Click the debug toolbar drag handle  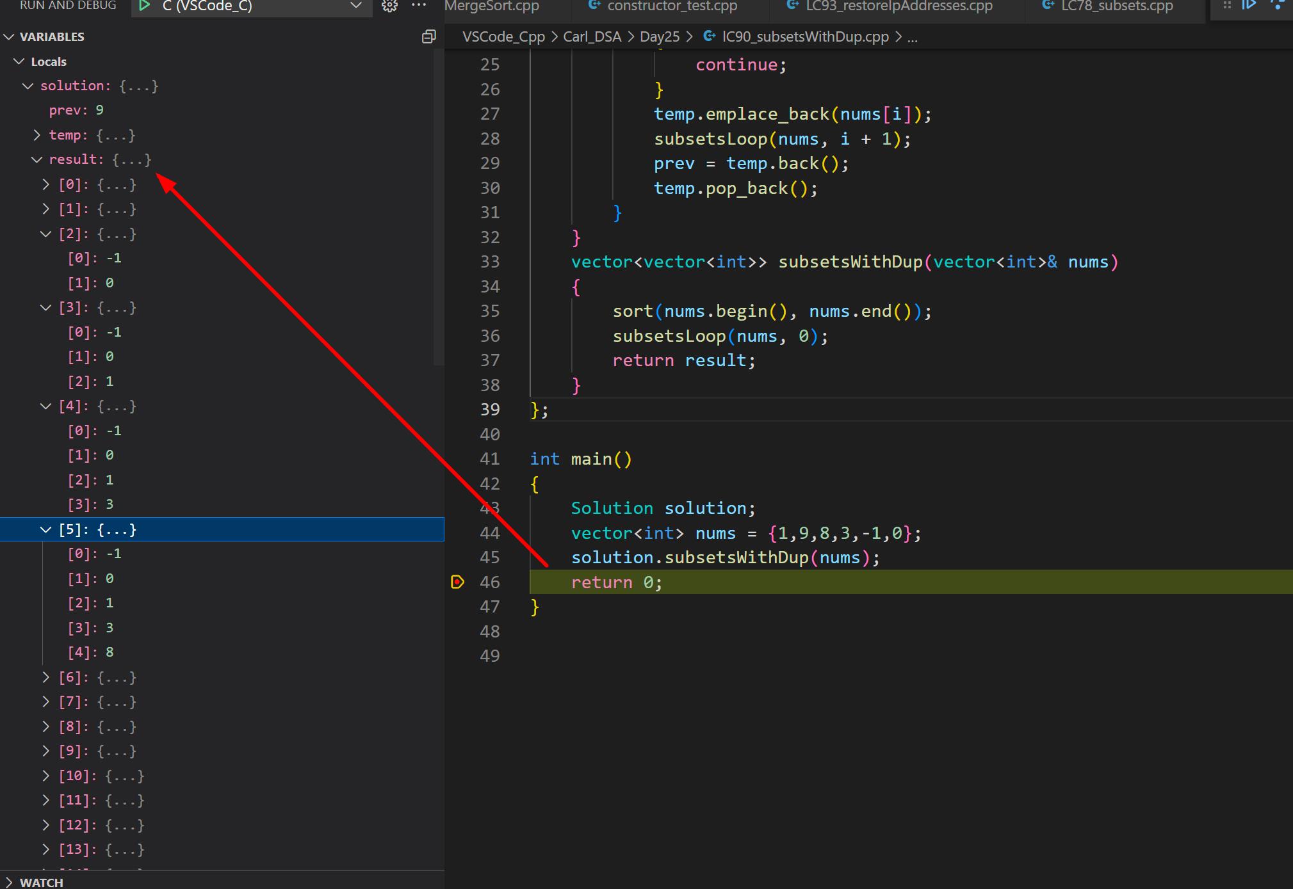(x=1227, y=5)
